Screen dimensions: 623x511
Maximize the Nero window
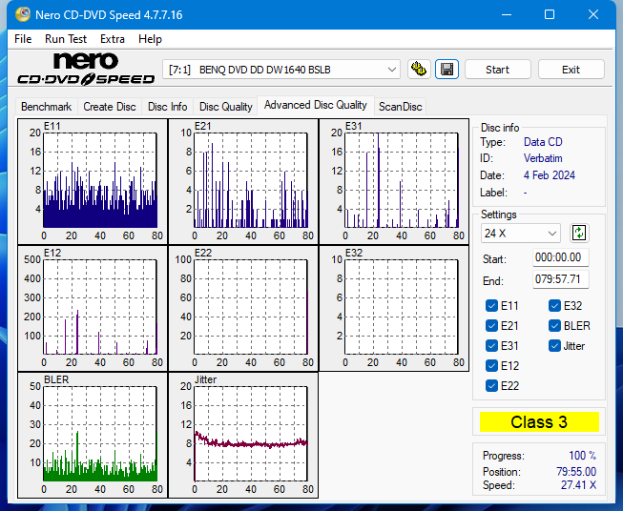click(x=550, y=14)
